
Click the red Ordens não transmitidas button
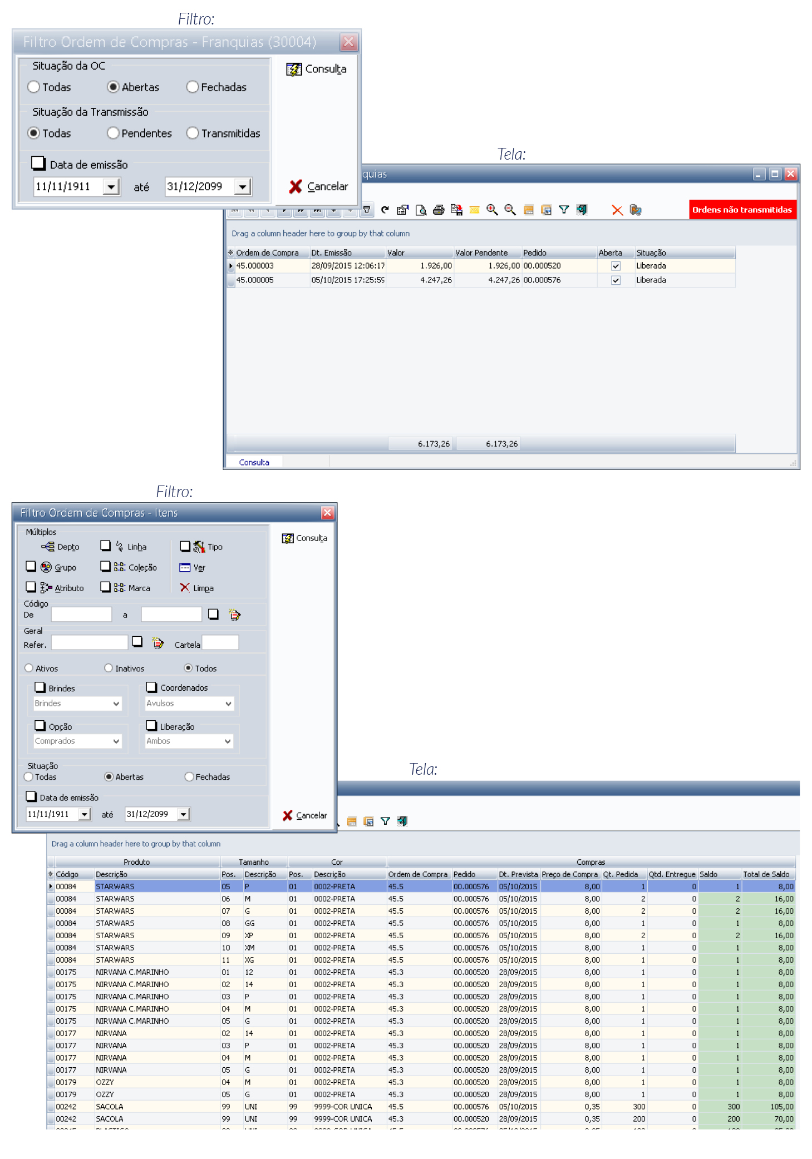pyautogui.click(x=741, y=210)
